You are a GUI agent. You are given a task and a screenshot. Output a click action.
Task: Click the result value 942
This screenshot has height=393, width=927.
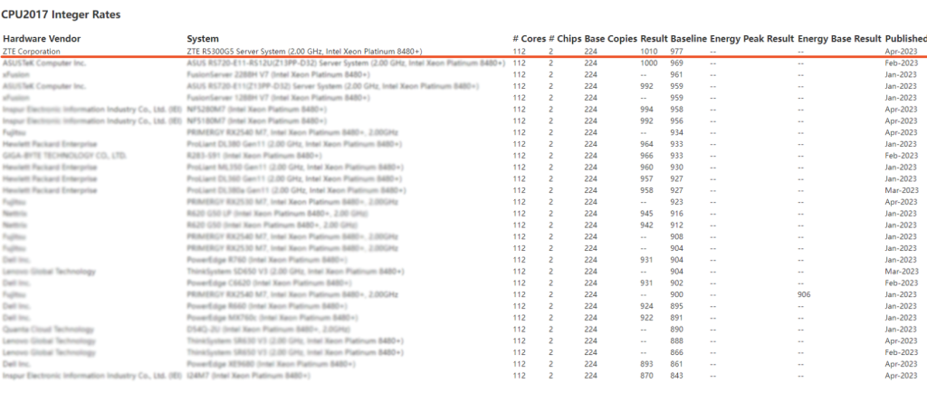click(x=646, y=225)
